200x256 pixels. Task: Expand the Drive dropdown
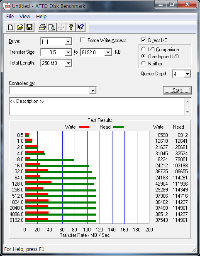click(x=68, y=42)
